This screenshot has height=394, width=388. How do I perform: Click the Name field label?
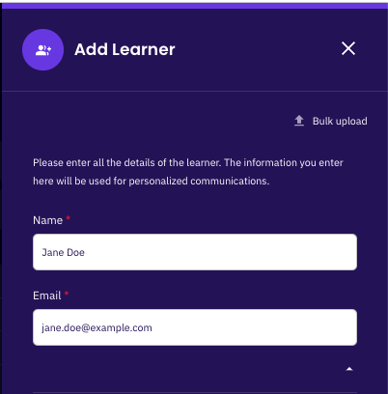[x=47, y=220]
